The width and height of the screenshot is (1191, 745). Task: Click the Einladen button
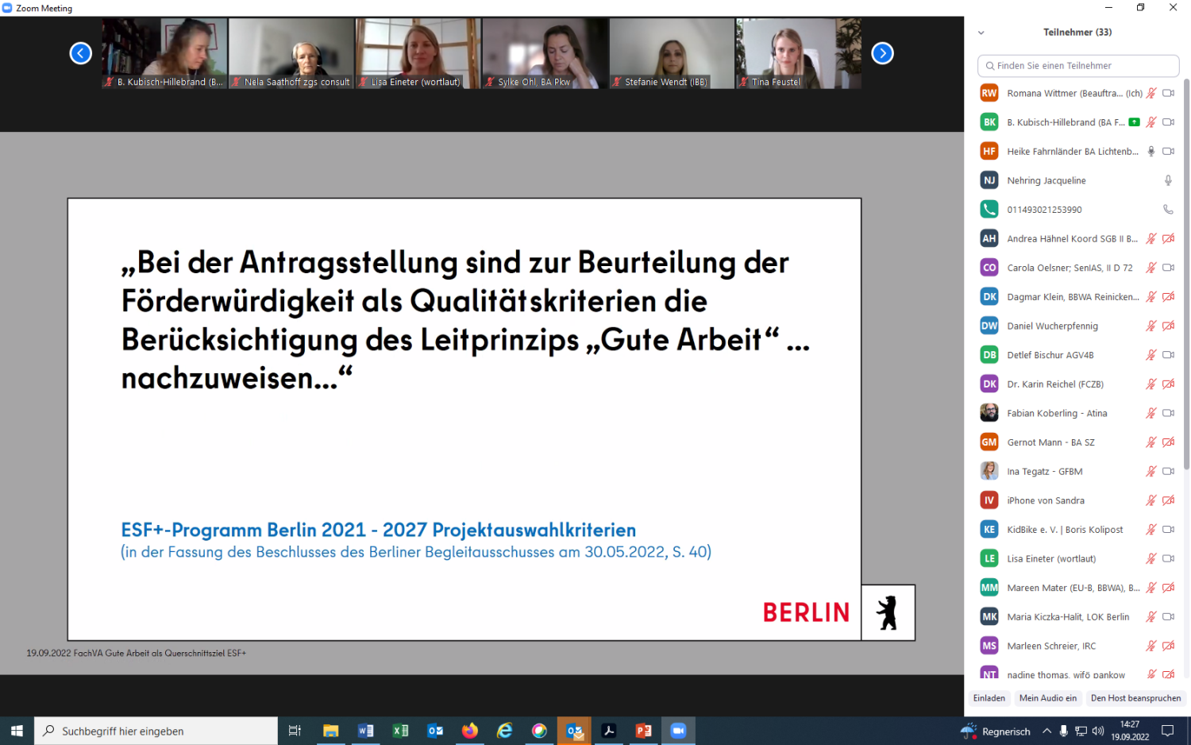click(989, 698)
